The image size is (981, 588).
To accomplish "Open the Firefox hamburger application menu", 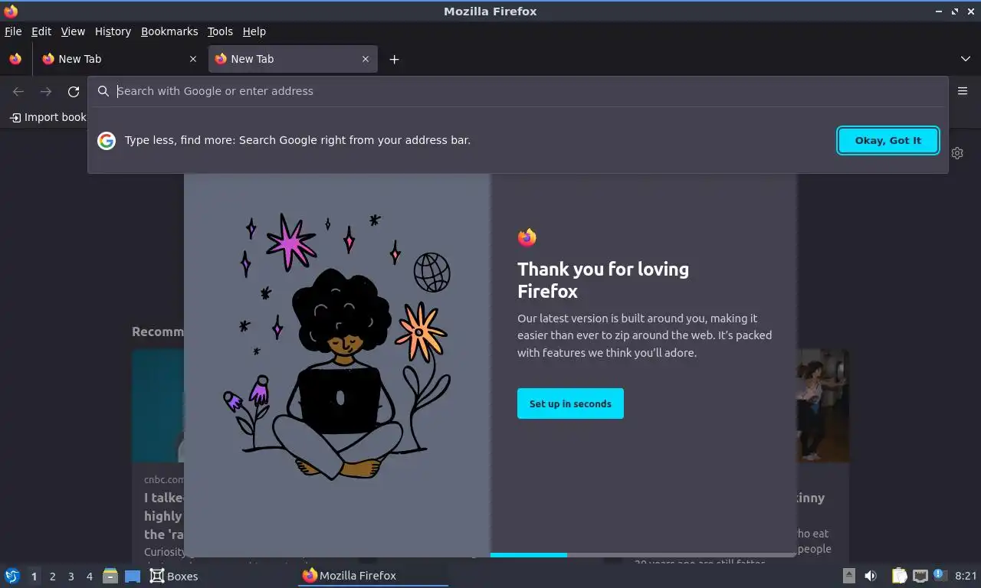I will [963, 91].
